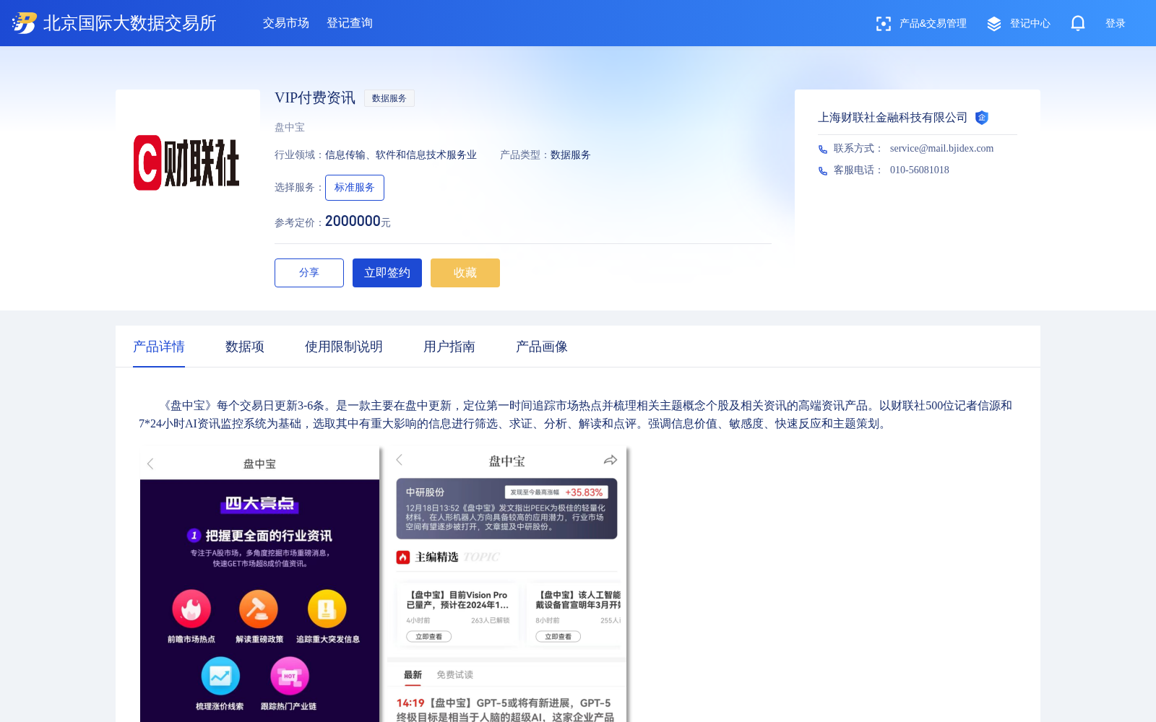Click service@mail.bjidex.com email
This screenshot has width=1156, height=722.
coord(941,149)
